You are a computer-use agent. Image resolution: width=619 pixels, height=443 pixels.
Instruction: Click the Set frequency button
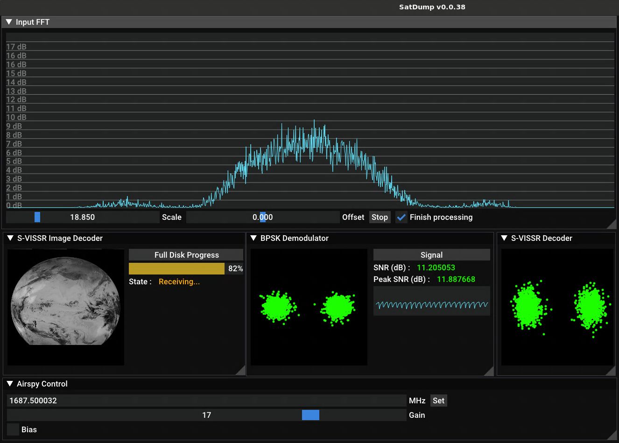coord(438,401)
